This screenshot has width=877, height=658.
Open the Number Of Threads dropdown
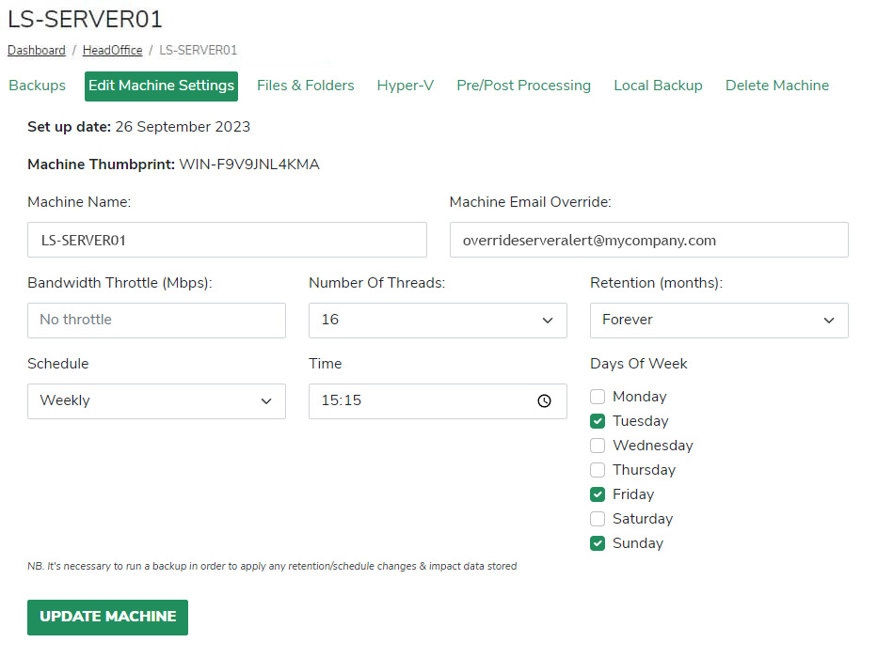tap(438, 321)
